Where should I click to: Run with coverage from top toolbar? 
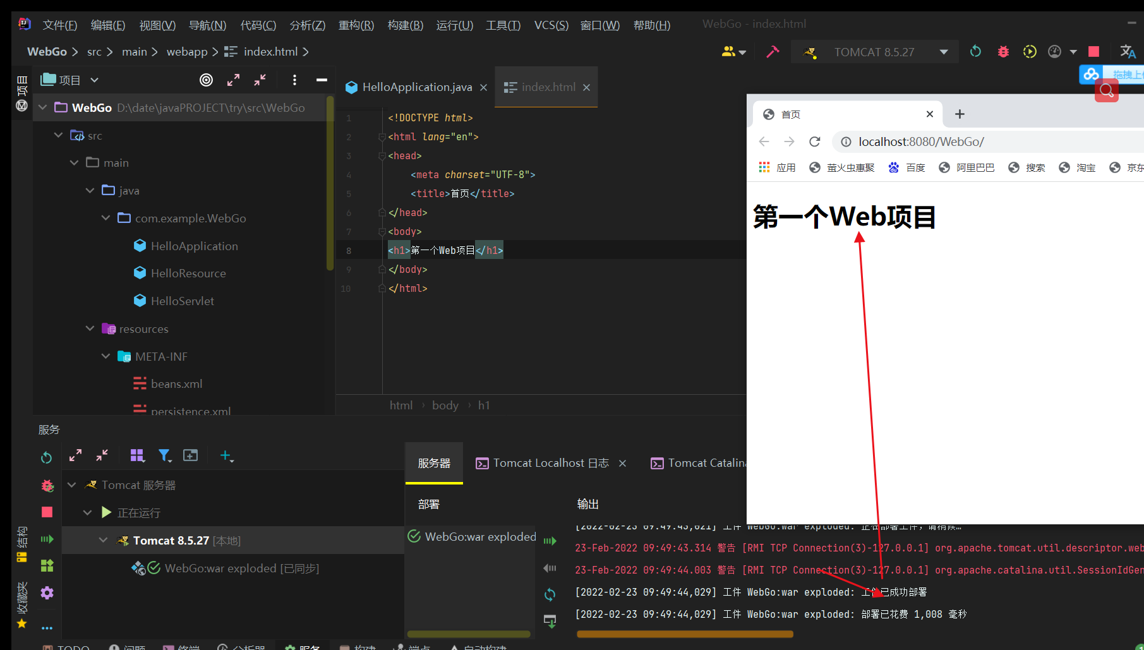click(x=1030, y=52)
